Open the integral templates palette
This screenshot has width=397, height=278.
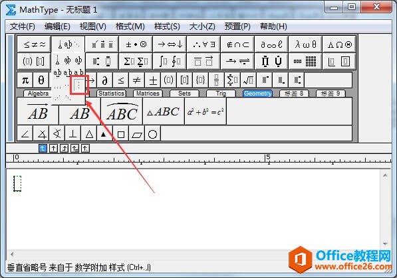pos(170,61)
